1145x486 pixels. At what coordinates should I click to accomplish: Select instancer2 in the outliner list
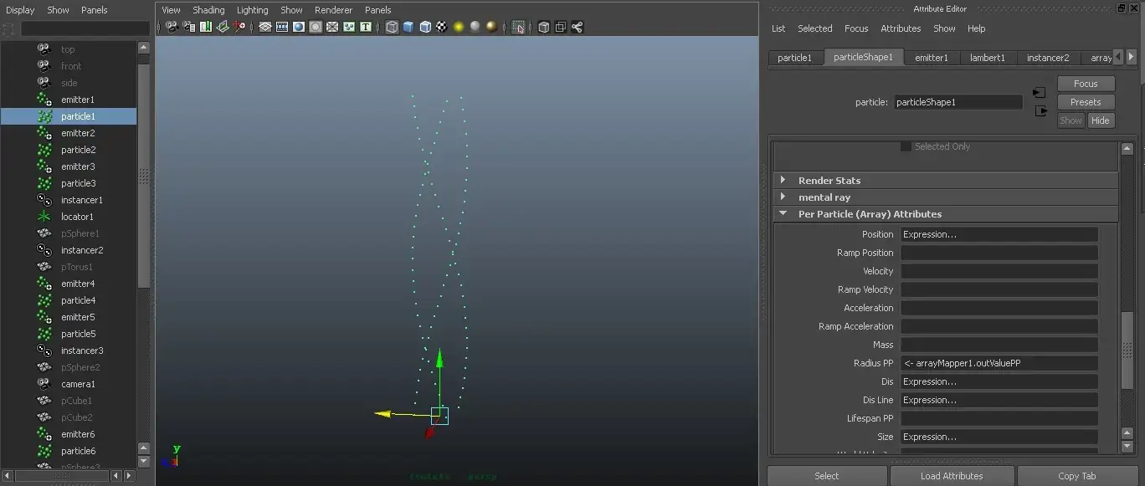(x=82, y=250)
